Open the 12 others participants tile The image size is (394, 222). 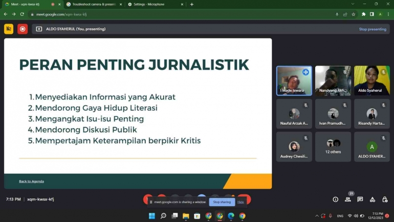tap(333, 147)
